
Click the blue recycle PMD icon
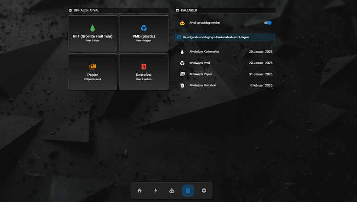click(x=144, y=28)
